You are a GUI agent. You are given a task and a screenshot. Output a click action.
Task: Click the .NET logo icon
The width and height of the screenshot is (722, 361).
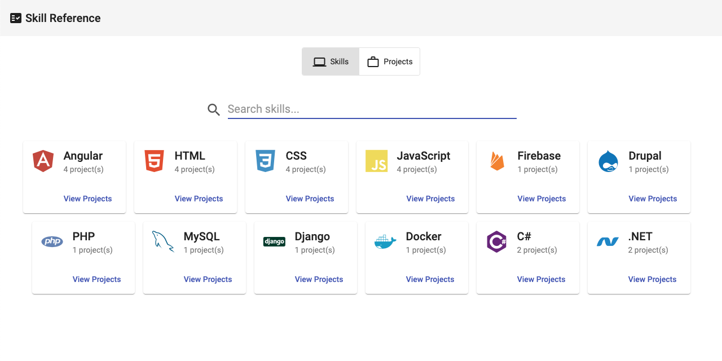point(608,241)
